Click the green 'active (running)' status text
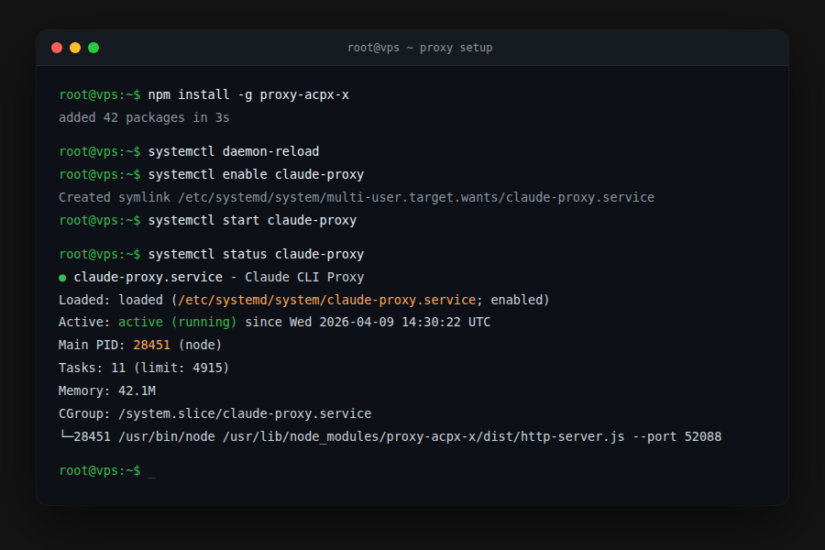This screenshot has width=825, height=550. pos(177,323)
